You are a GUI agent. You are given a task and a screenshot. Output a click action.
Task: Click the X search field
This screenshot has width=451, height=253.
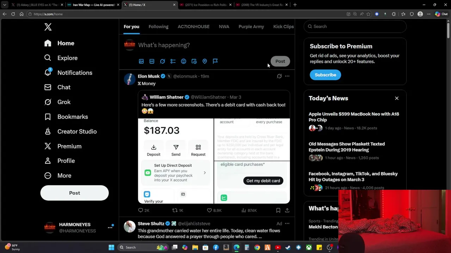(355, 26)
